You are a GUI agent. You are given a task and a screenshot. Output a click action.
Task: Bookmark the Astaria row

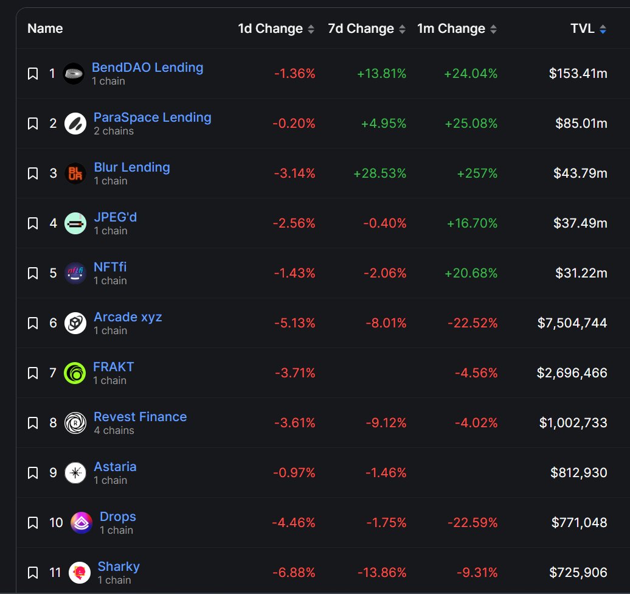33,472
